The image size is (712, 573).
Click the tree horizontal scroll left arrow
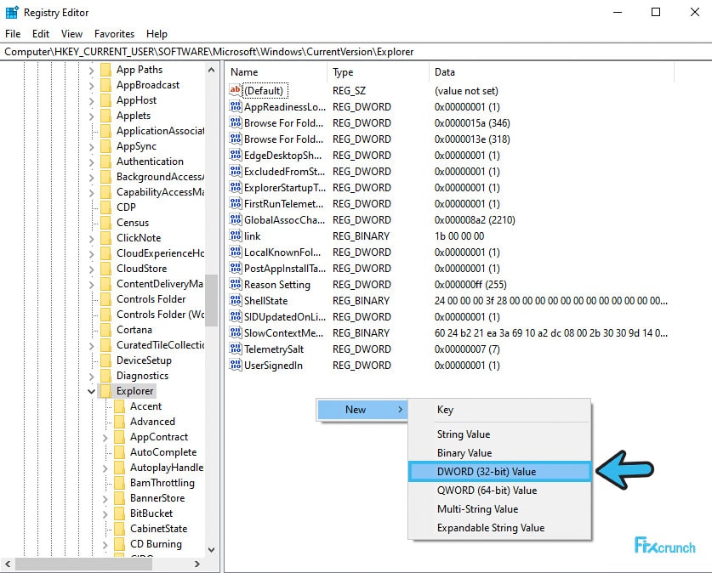(8, 564)
